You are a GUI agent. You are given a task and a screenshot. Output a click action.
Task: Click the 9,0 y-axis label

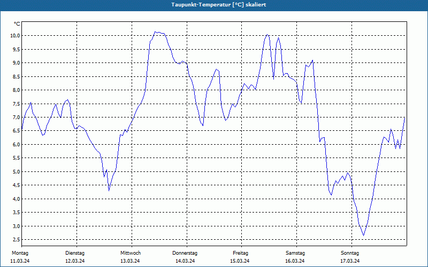coord(17,63)
